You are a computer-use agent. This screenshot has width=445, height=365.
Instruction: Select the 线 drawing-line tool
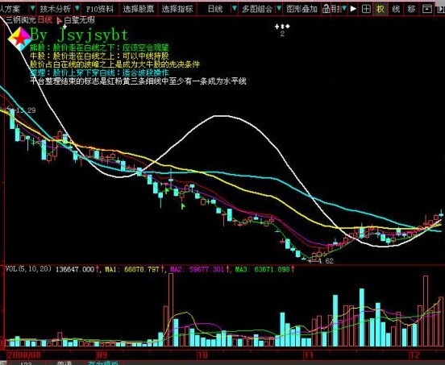pyautogui.click(x=396, y=9)
